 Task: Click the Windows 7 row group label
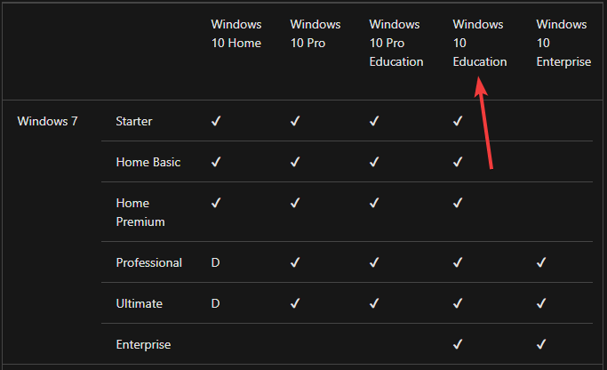(47, 121)
